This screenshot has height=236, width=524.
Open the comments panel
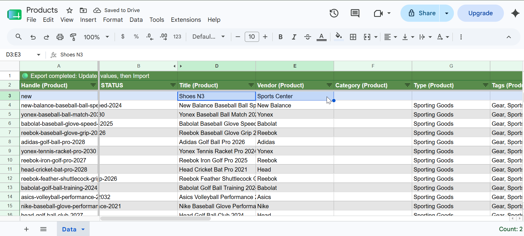[355, 13]
